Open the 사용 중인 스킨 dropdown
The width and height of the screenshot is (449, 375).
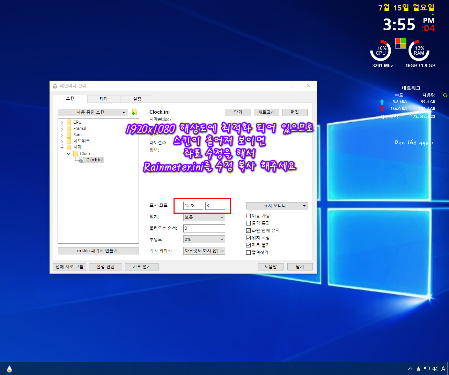[93, 112]
